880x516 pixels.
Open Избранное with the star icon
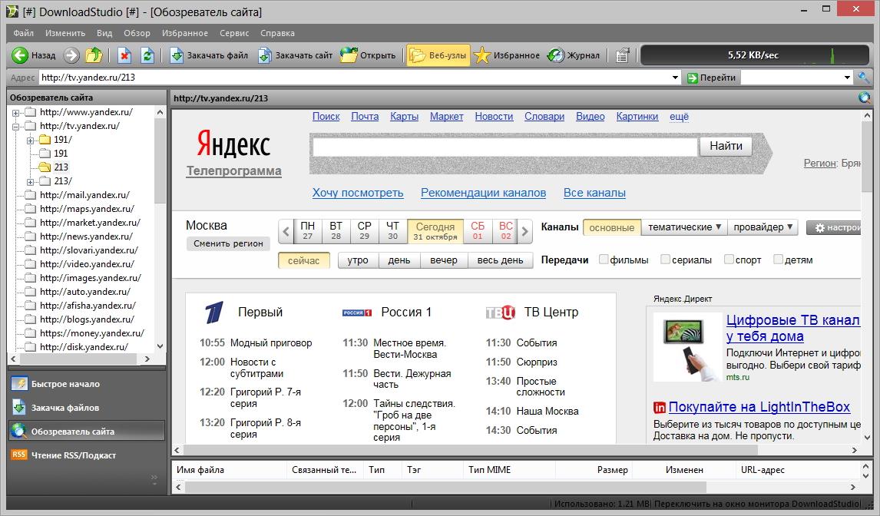[481, 55]
